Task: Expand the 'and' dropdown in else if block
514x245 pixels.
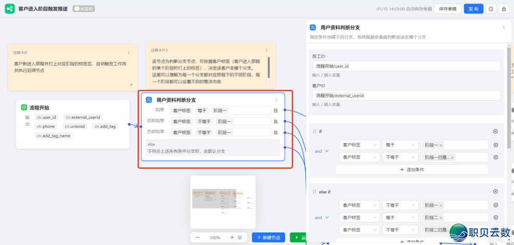Action: (321, 217)
